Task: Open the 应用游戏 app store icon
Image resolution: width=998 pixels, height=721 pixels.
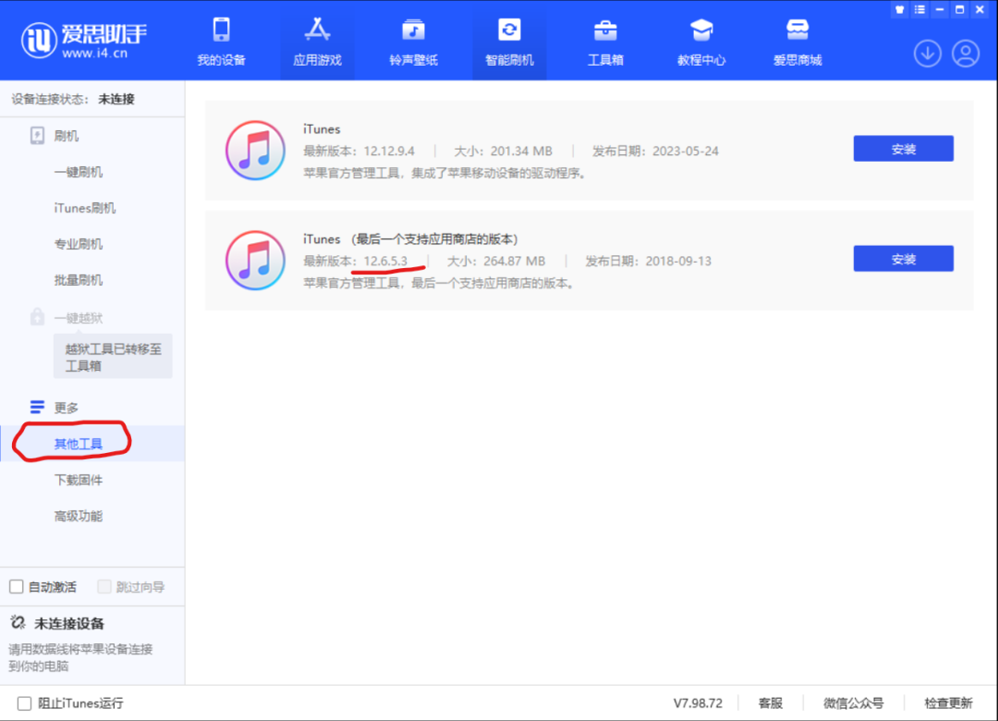Action: pyautogui.click(x=317, y=31)
